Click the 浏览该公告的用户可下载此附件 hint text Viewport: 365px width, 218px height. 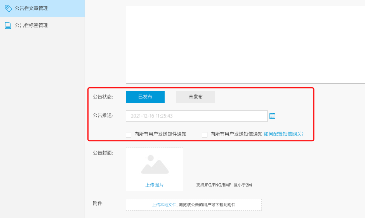(x=207, y=205)
